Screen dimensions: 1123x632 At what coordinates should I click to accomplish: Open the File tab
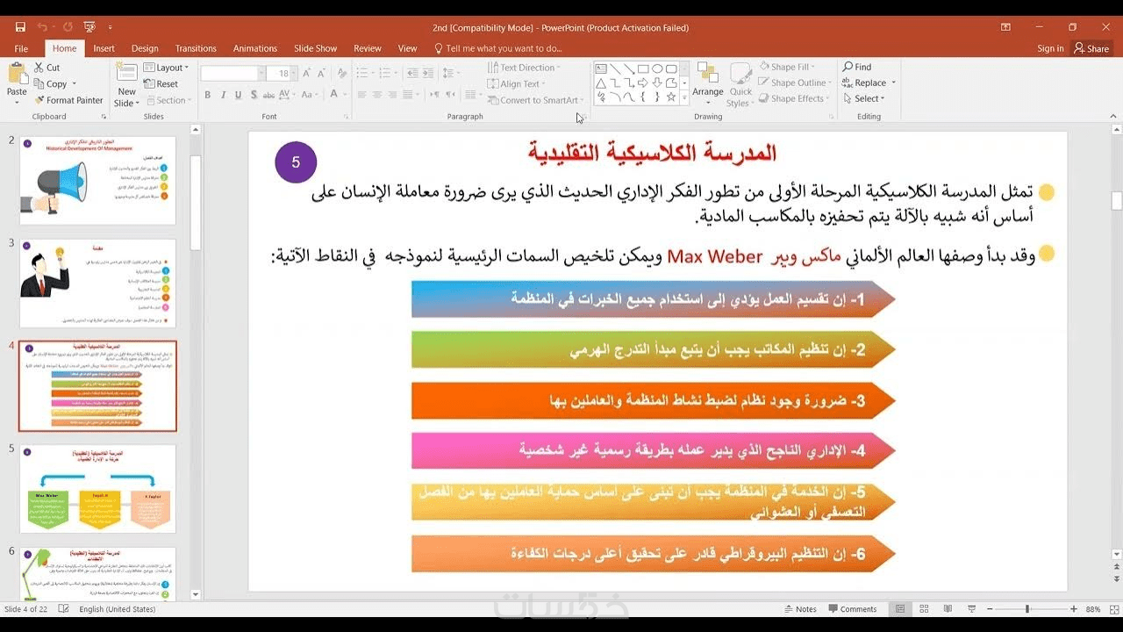click(21, 48)
